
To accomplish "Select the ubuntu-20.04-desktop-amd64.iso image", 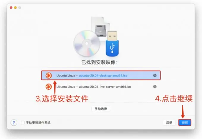I will tap(101, 75).
